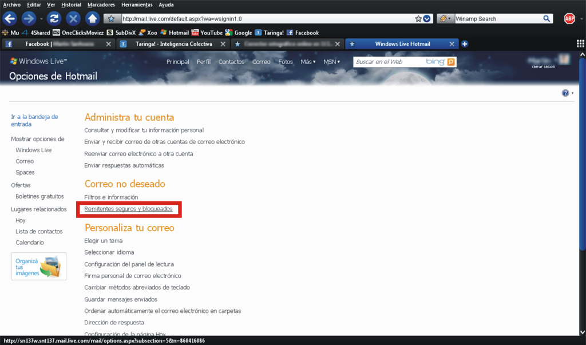Open the Ayuda menu
This screenshot has width=586, height=345.
(166, 5)
